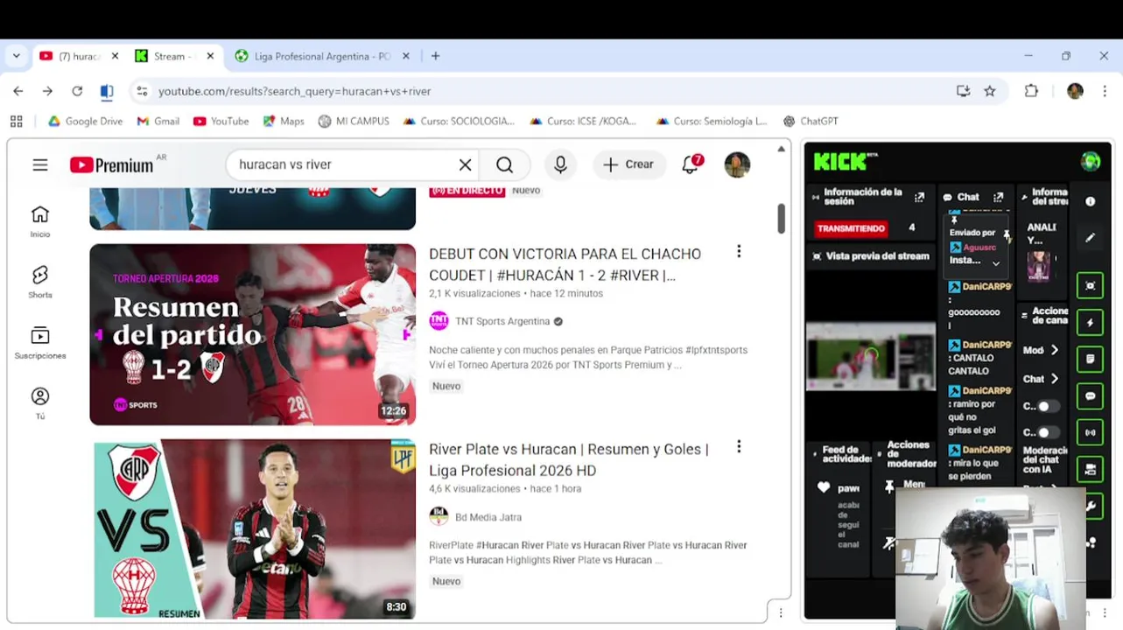1123x630 pixels.
Task: Click the broadcast signal icon in Kick sidebar
Action: (x=1091, y=432)
